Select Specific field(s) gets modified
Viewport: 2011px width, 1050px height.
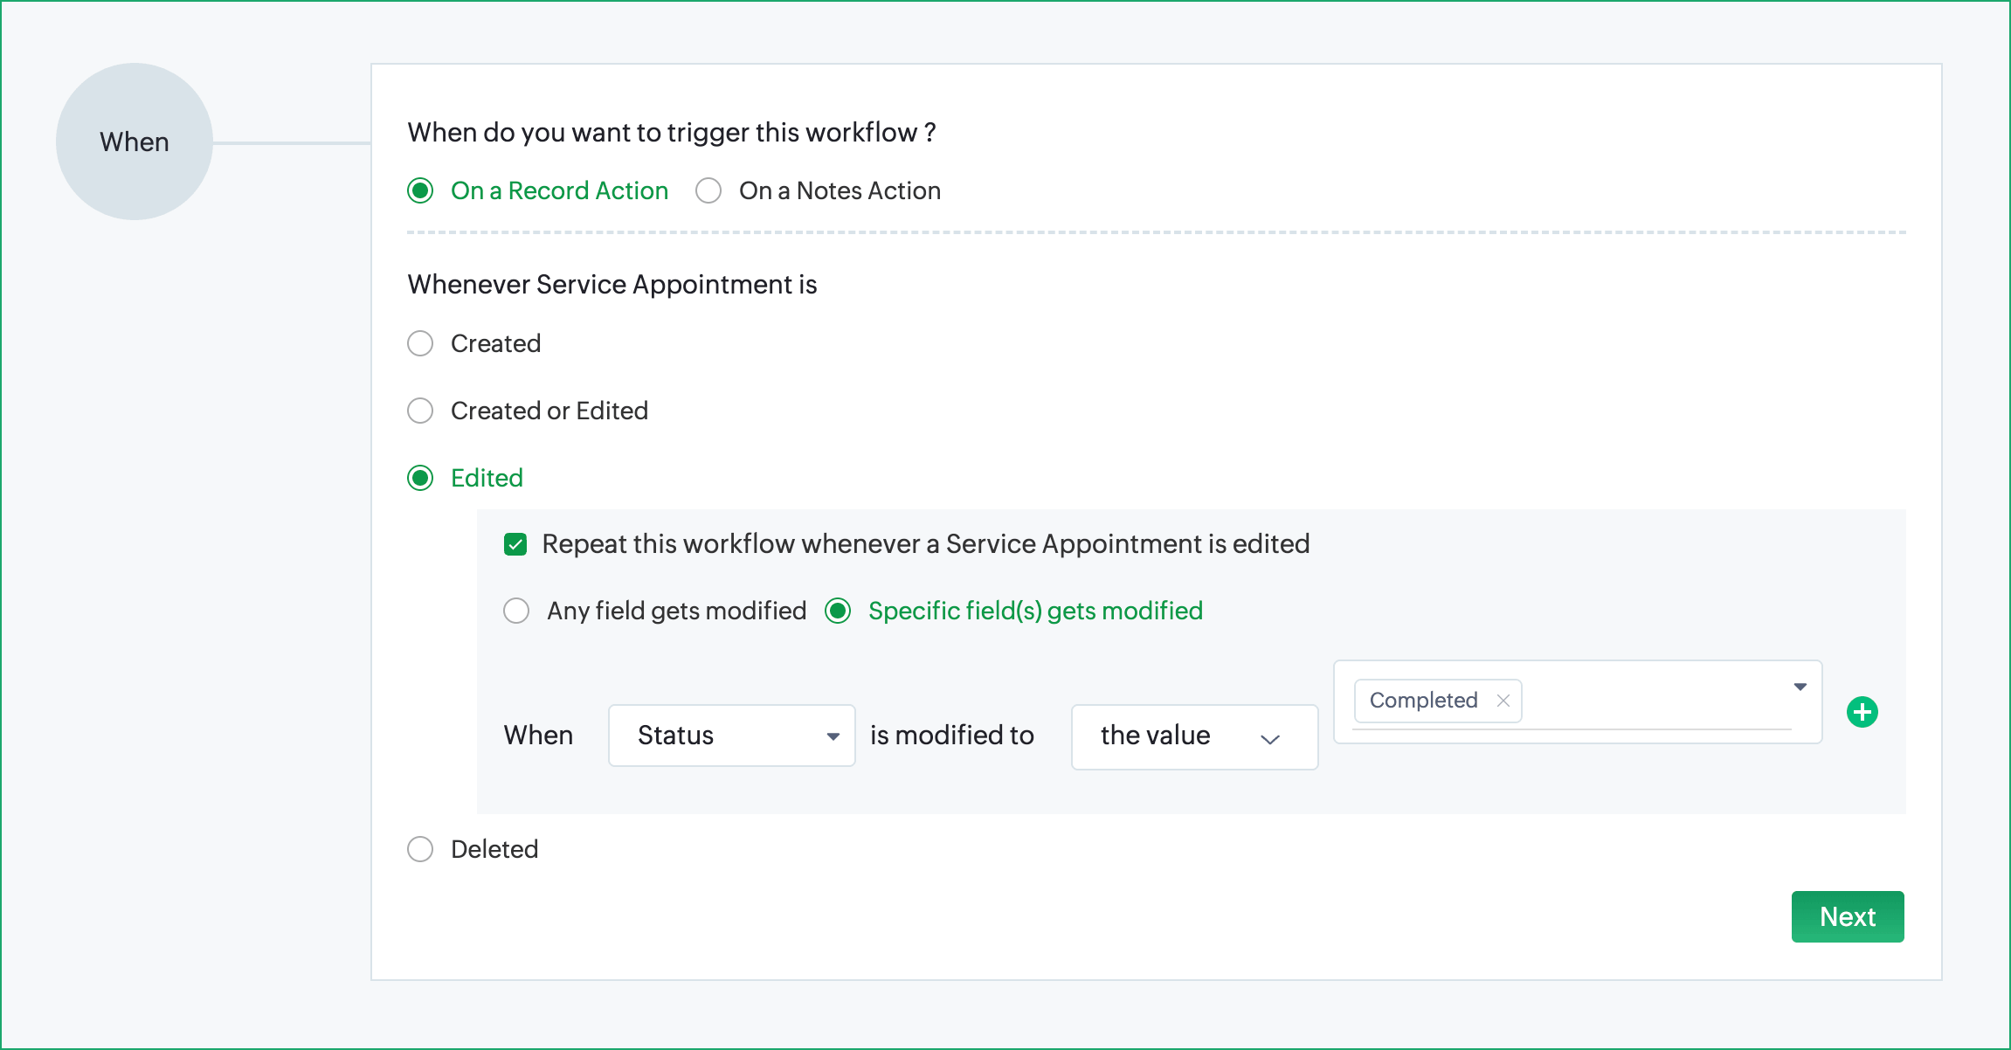[838, 611]
